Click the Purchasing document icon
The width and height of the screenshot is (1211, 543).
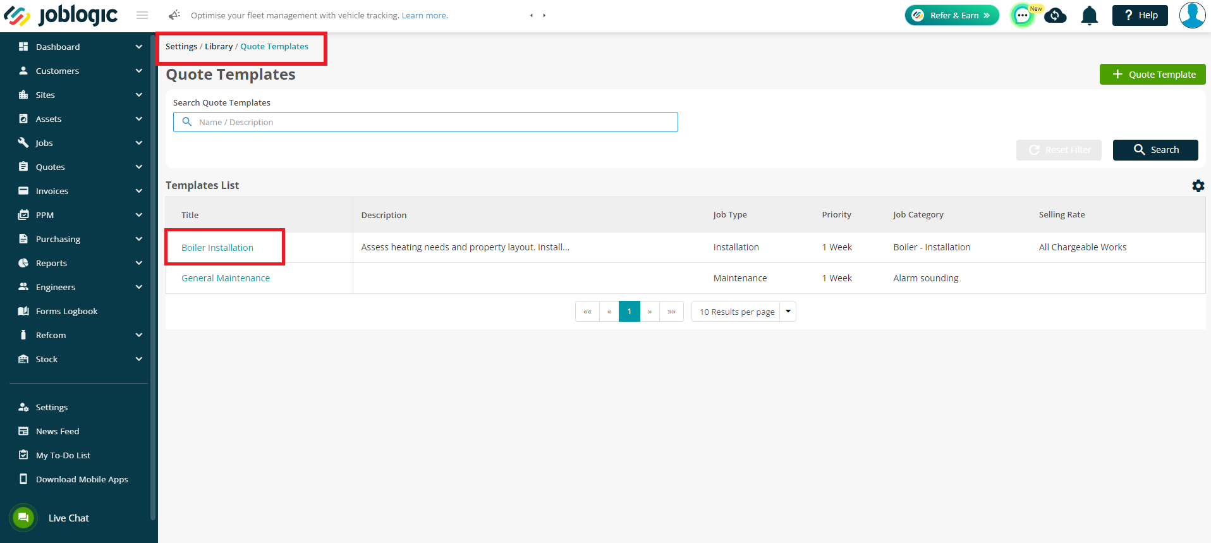(23, 239)
